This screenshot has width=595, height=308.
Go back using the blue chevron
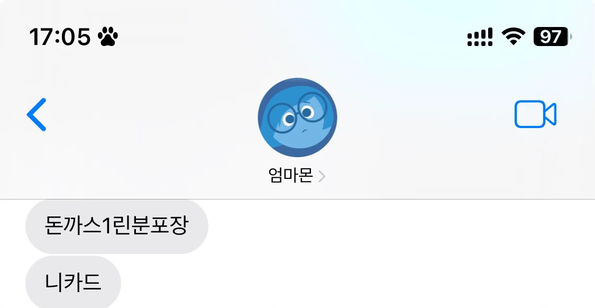[x=36, y=114]
